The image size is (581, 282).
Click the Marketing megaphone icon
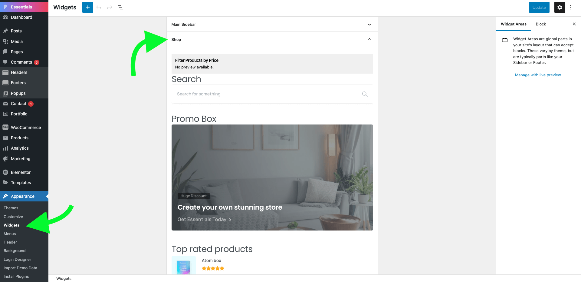[x=5, y=158]
